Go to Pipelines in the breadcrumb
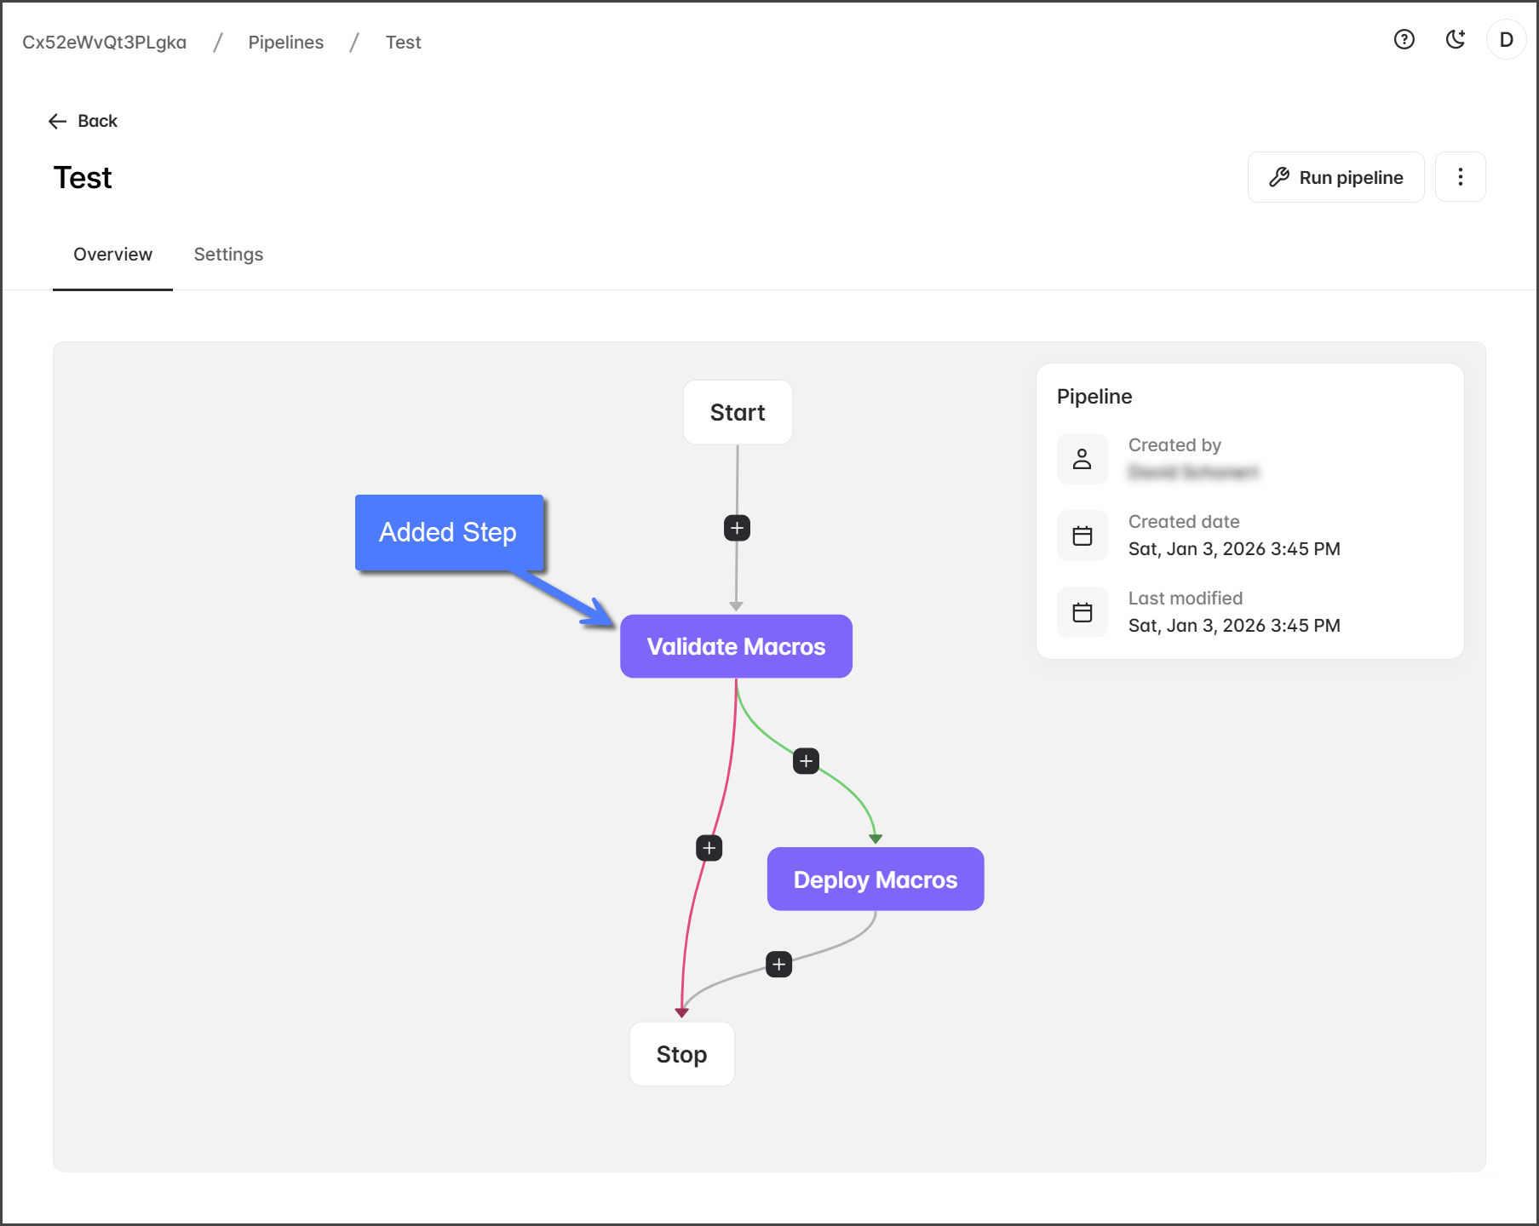This screenshot has height=1226, width=1539. [285, 43]
